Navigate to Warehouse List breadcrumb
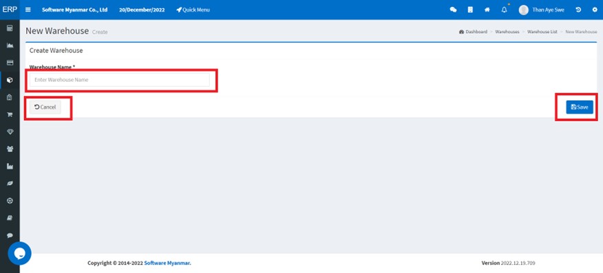Screen dimensions: 603x273 [x=542, y=32]
